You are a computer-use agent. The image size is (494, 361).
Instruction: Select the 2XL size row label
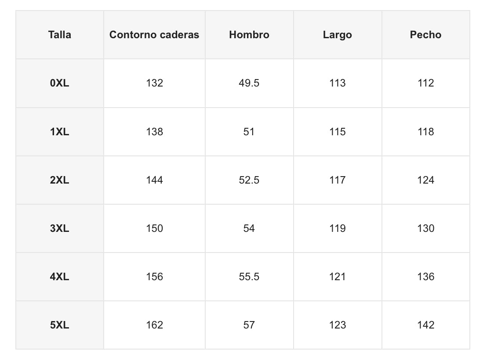tap(60, 180)
